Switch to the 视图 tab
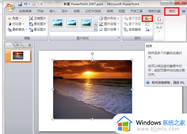 click(x=122, y=11)
